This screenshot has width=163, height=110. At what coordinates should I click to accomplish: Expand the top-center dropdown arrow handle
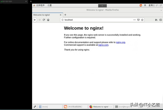click(102, 5)
